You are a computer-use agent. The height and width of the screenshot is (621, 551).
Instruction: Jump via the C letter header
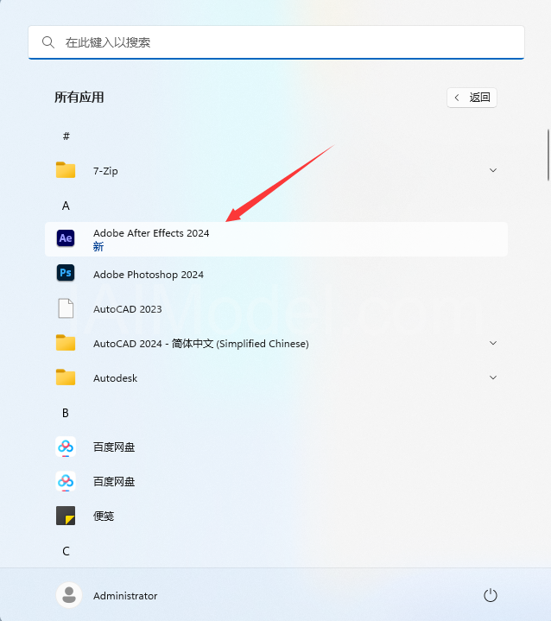click(x=66, y=551)
